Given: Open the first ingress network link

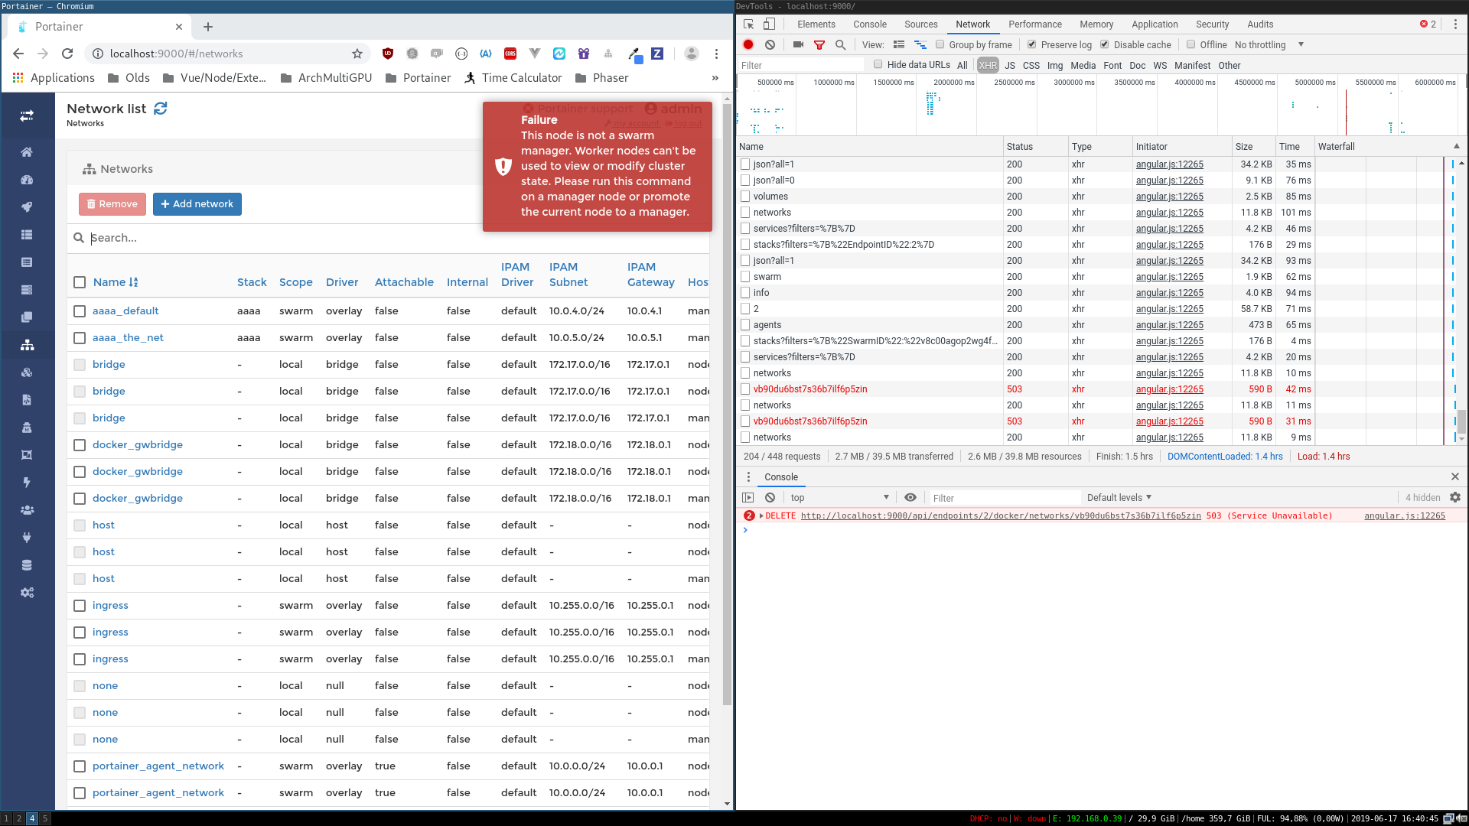Looking at the screenshot, I should pos(110,606).
